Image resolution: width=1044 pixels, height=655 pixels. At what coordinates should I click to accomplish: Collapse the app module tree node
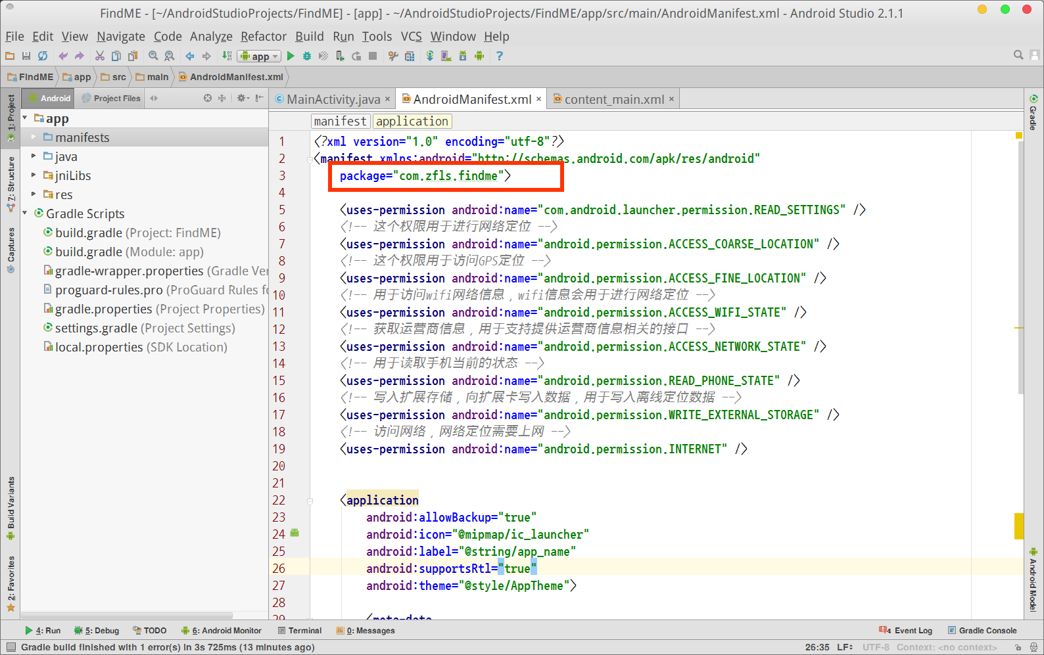[x=25, y=118]
